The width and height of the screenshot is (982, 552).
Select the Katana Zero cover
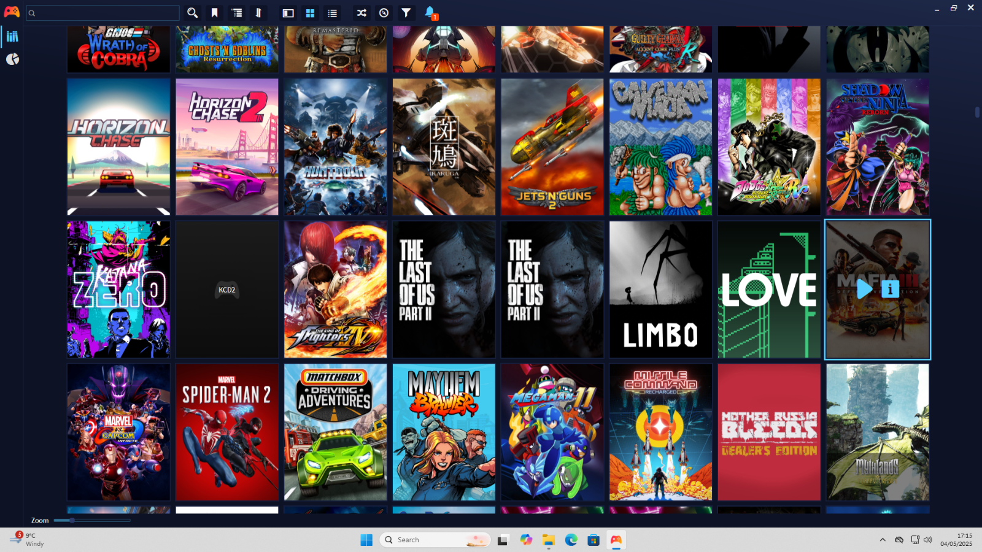tap(118, 289)
